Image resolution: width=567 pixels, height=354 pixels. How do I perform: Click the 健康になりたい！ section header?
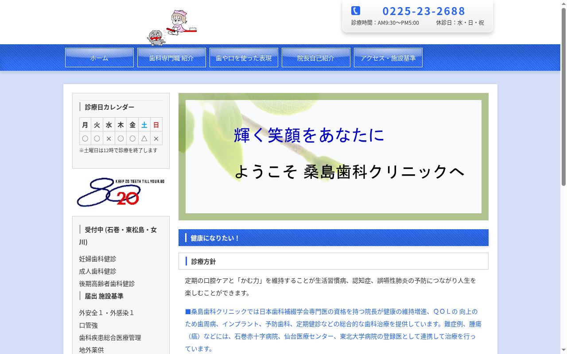[334, 238]
